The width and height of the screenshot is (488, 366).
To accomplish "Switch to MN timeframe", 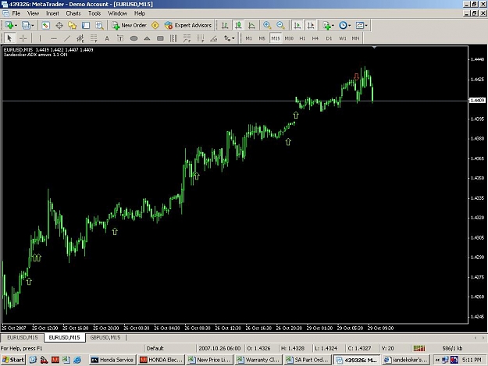I will pyautogui.click(x=355, y=38).
